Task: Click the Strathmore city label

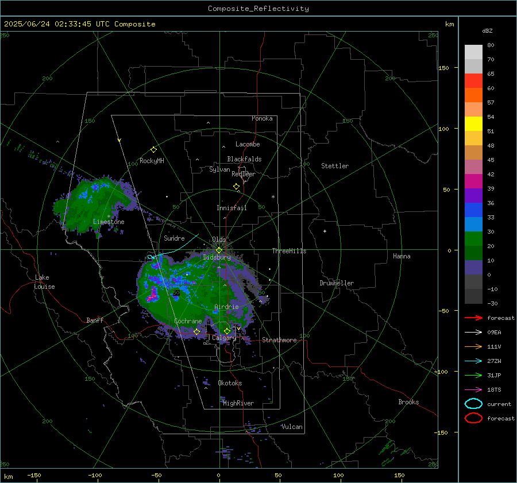Action: coord(279,340)
